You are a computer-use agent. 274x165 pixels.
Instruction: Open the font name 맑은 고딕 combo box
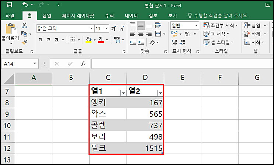click(x=65, y=28)
